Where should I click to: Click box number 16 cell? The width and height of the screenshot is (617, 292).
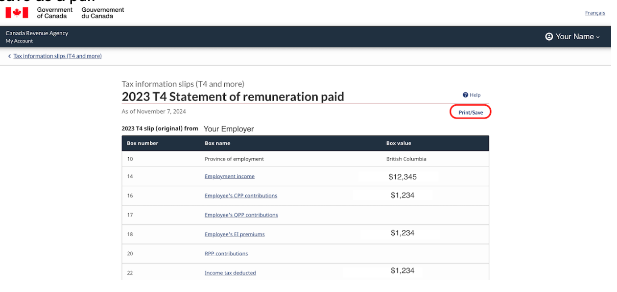pos(130,195)
